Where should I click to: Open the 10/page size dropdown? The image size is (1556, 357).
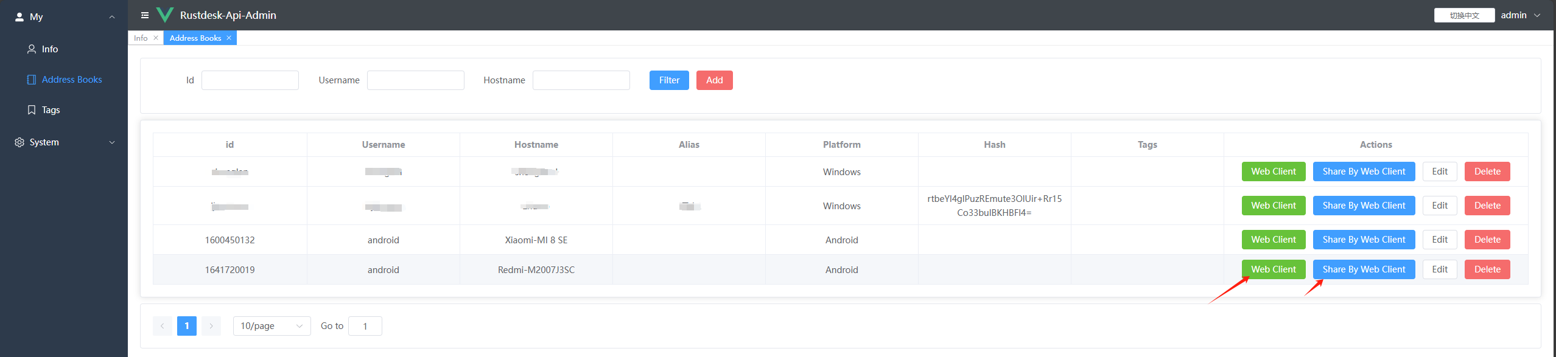tap(272, 326)
